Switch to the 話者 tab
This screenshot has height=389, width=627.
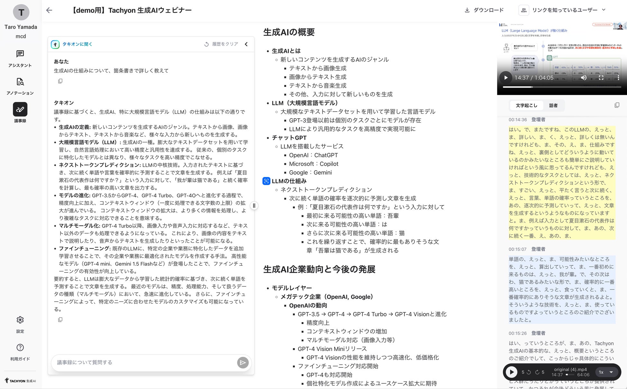[x=553, y=106]
